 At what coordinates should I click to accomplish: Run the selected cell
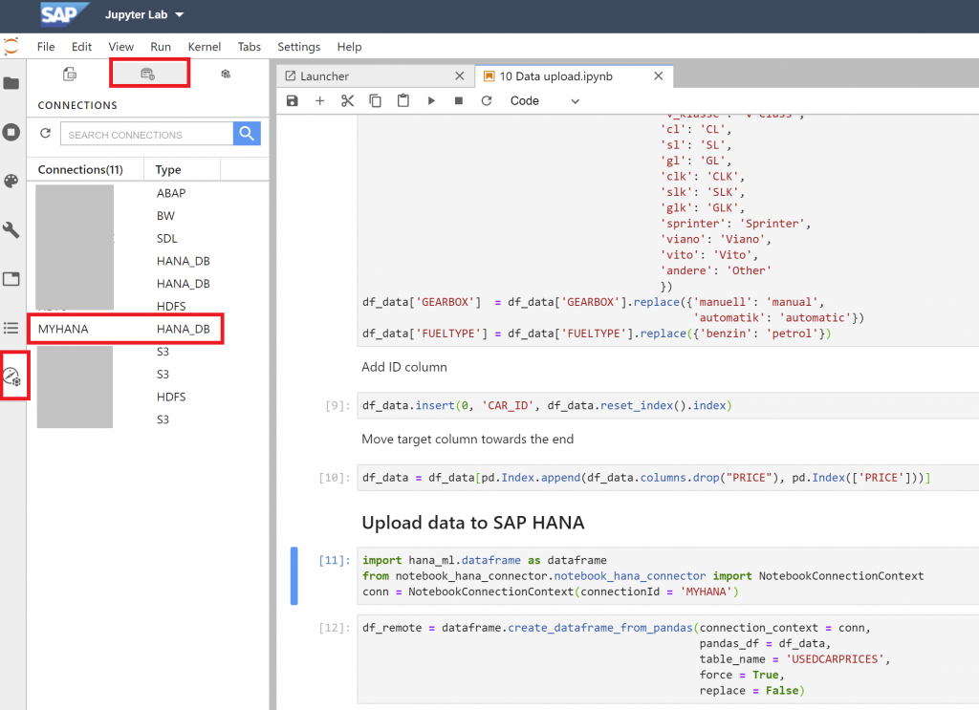431,100
